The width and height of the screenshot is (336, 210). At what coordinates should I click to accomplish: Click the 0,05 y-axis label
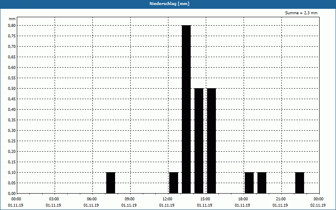click(12, 183)
